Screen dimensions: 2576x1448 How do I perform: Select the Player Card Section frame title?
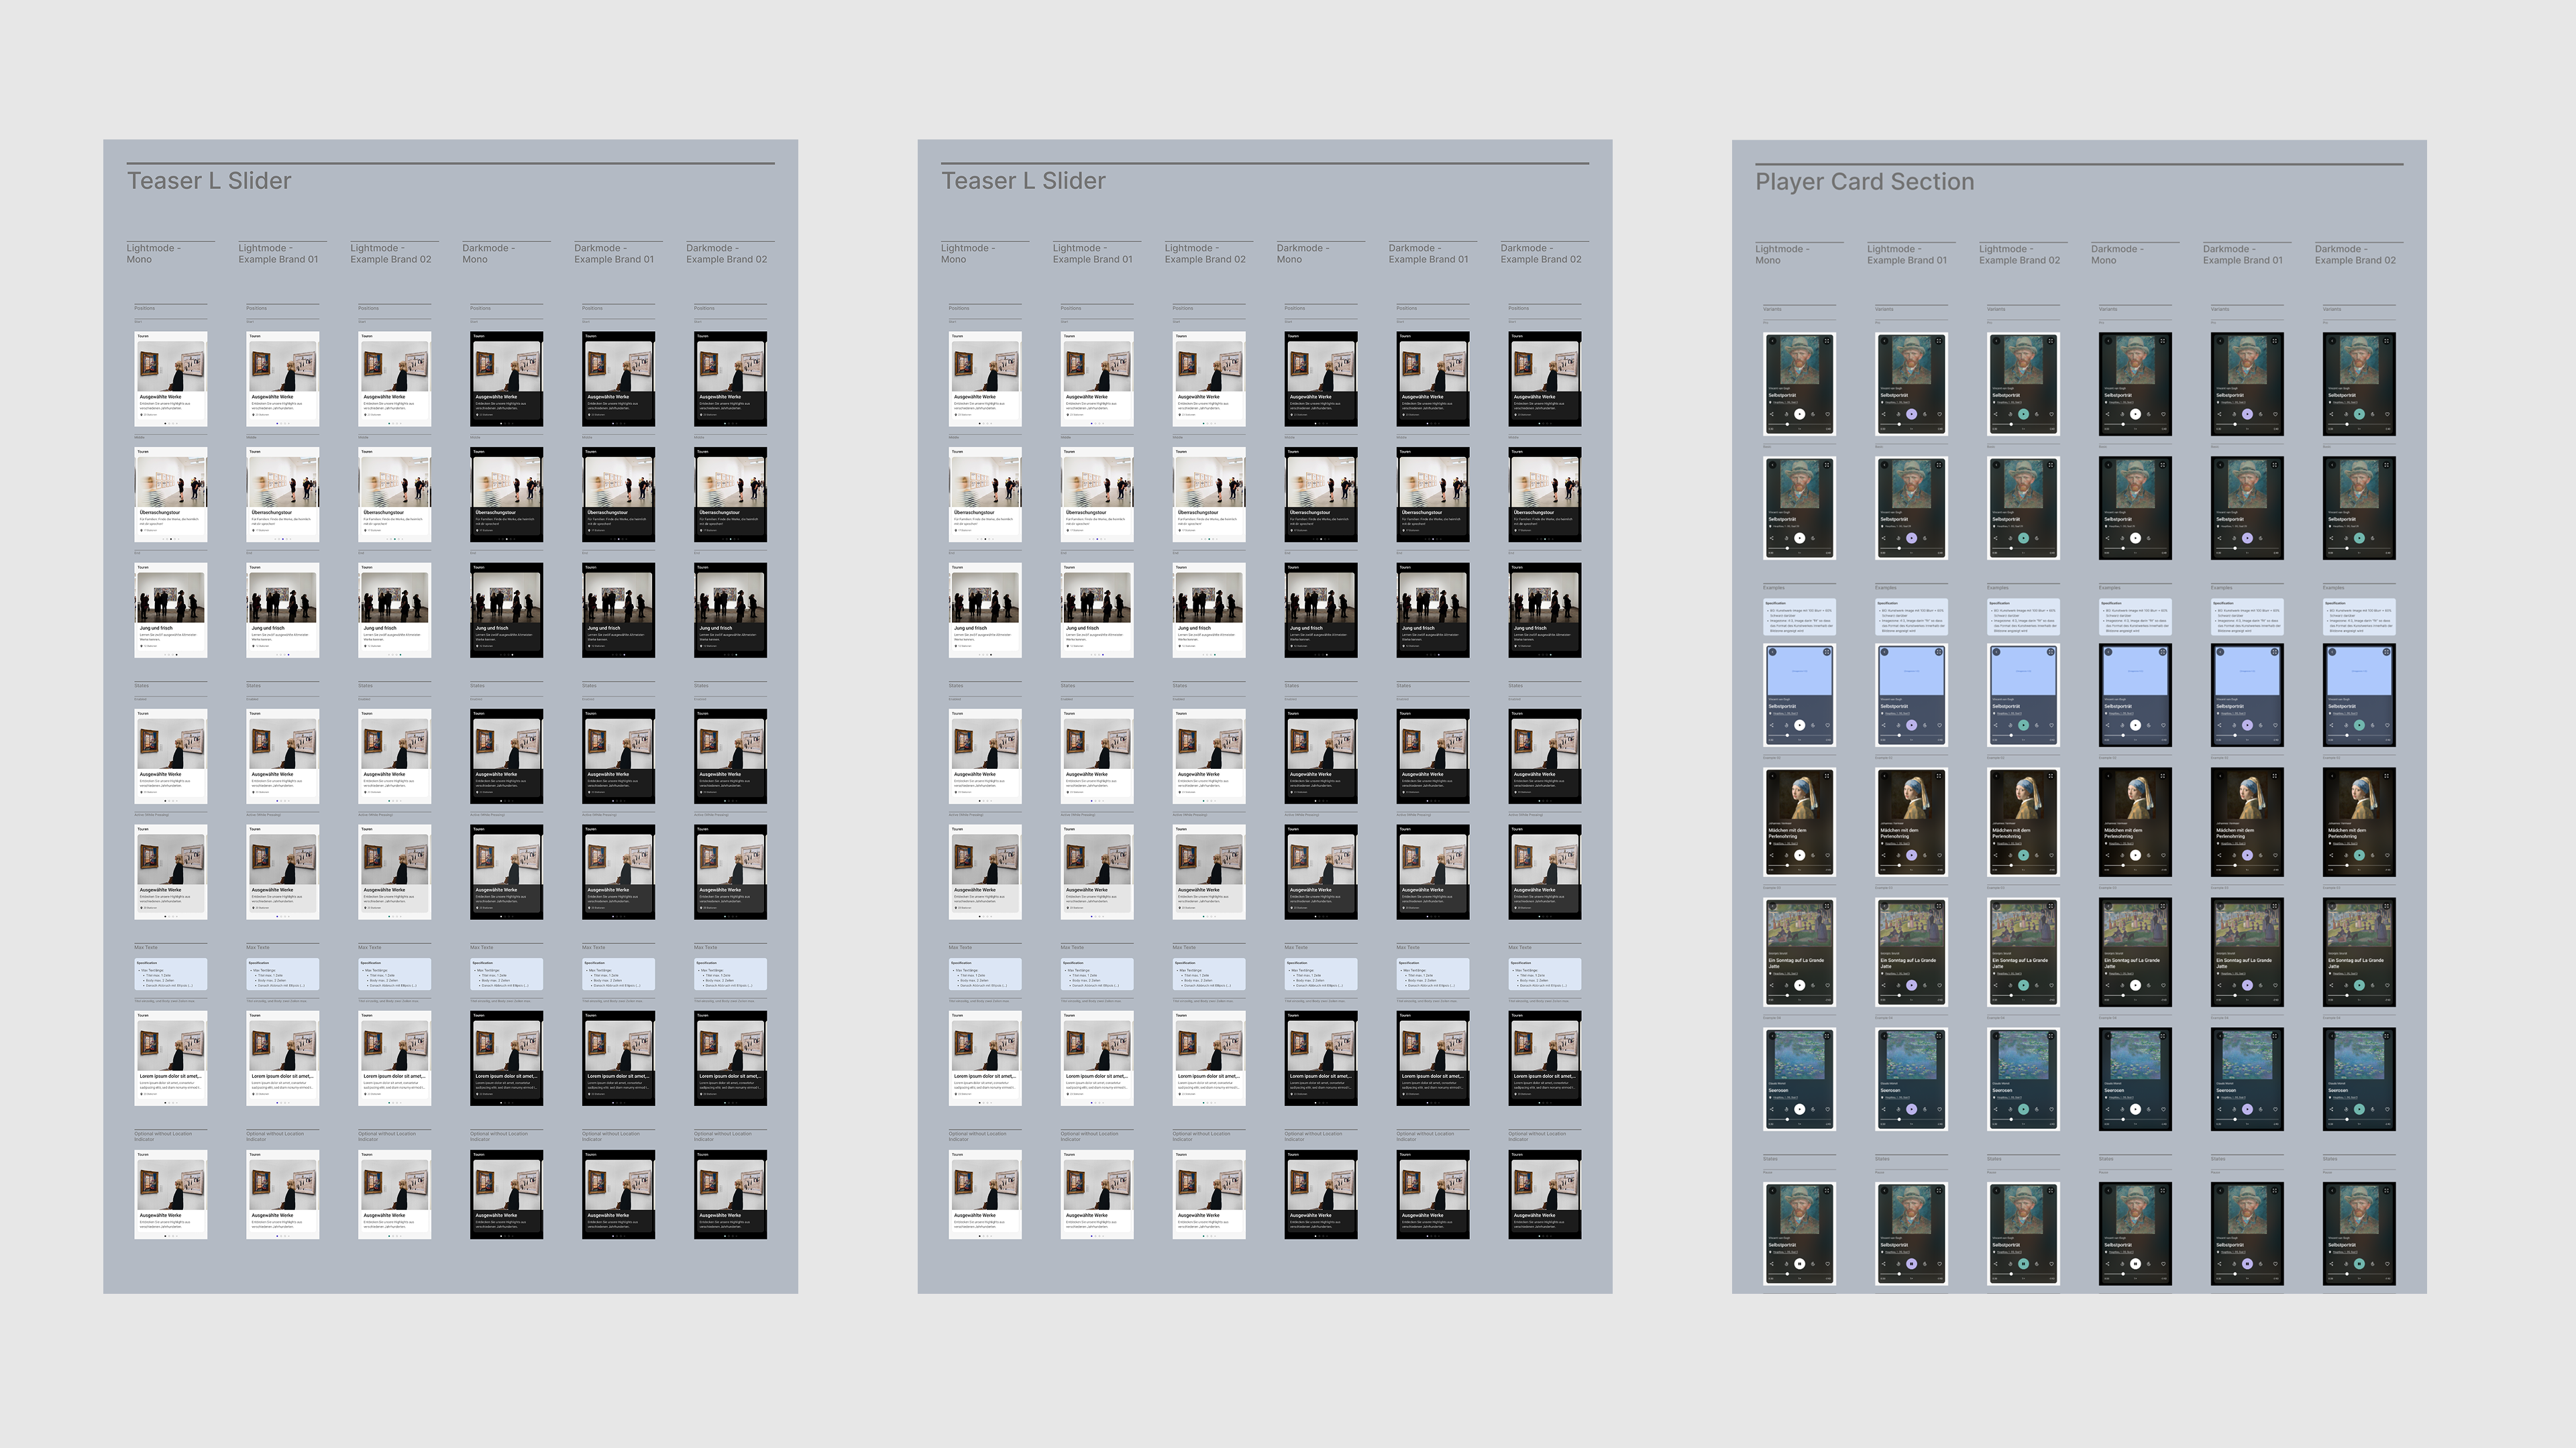pos(1864,182)
